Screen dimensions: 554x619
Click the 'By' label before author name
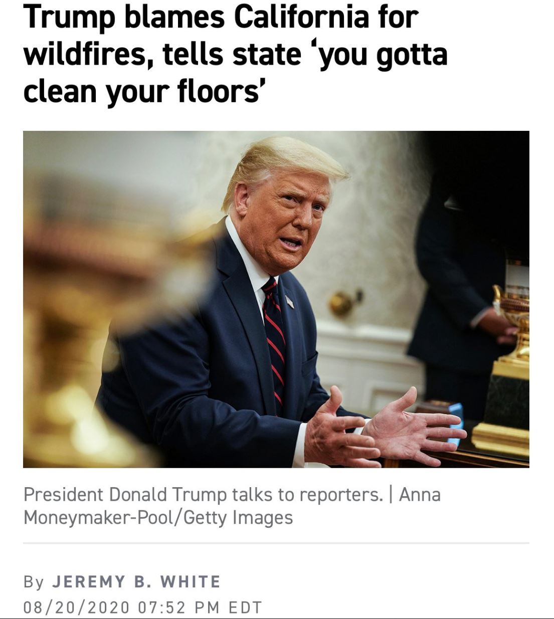[34, 582]
